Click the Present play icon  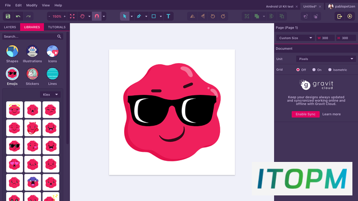350,16
